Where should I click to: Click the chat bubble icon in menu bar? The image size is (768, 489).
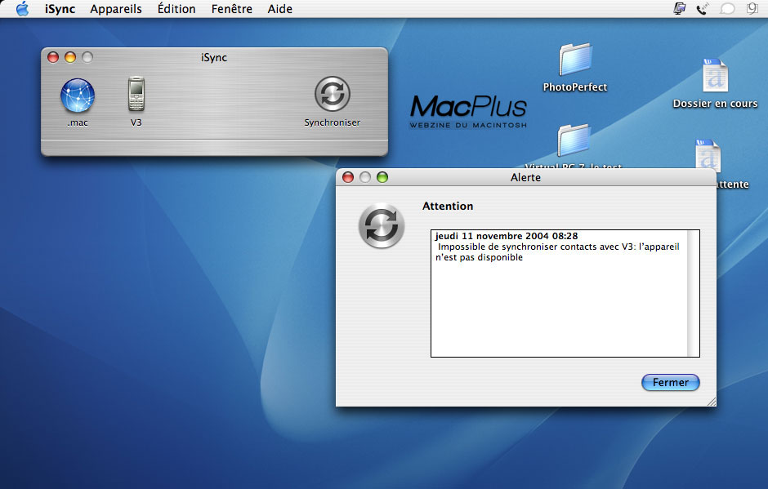tap(727, 8)
